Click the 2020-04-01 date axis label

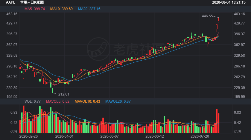coord(64,136)
